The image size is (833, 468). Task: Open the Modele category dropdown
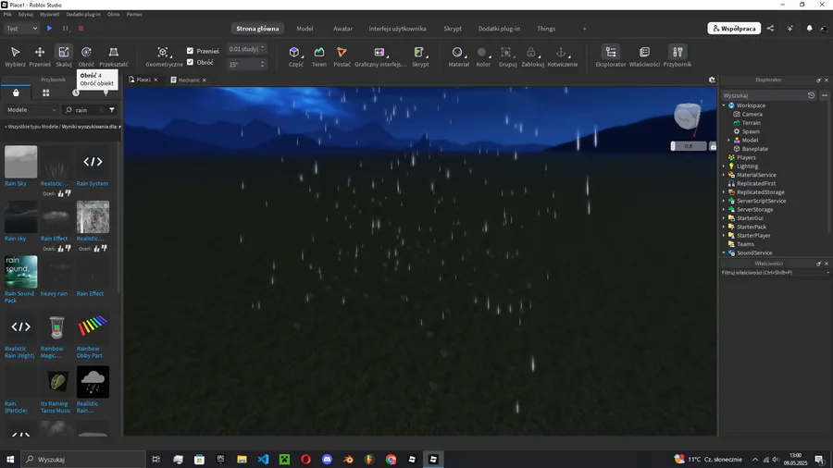point(31,110)
